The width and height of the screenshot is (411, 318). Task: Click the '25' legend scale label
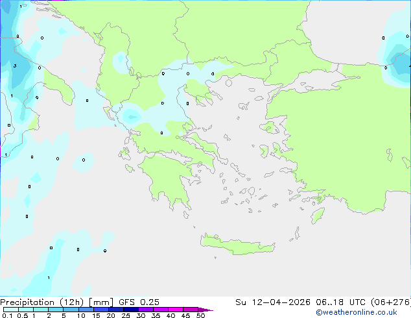pos(126,315)
